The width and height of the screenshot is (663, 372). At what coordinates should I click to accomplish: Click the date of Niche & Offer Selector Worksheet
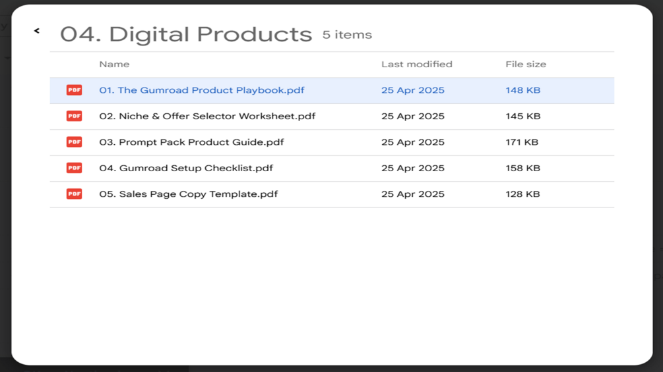point(412,116)
